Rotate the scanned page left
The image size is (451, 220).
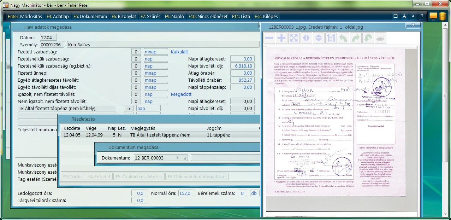343,37
